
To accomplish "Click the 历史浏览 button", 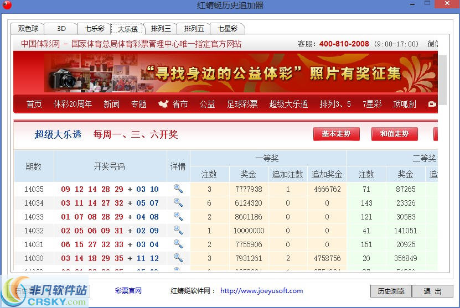I will tap(391, 291).
